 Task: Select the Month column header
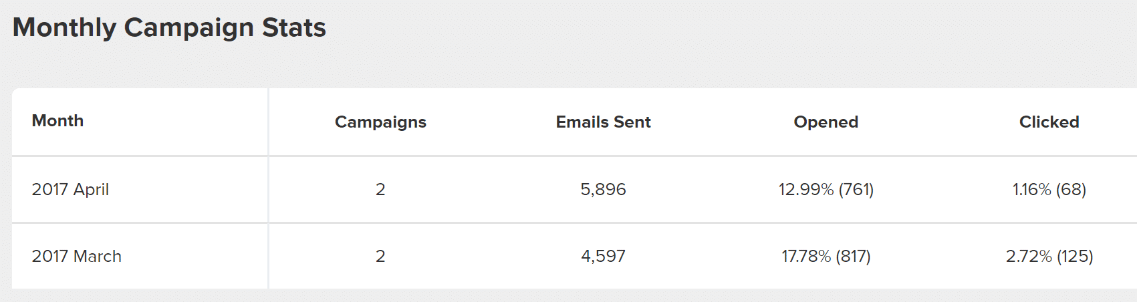[x=57, y=121]
